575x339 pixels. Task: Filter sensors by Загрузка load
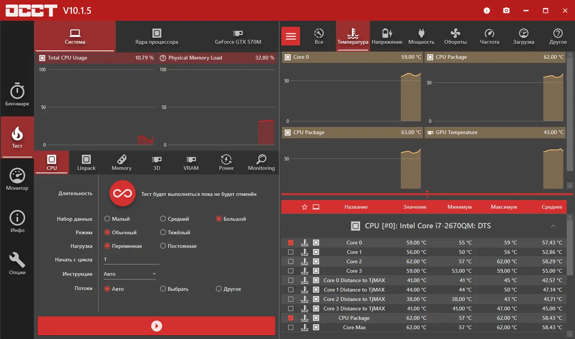point(523,36)
